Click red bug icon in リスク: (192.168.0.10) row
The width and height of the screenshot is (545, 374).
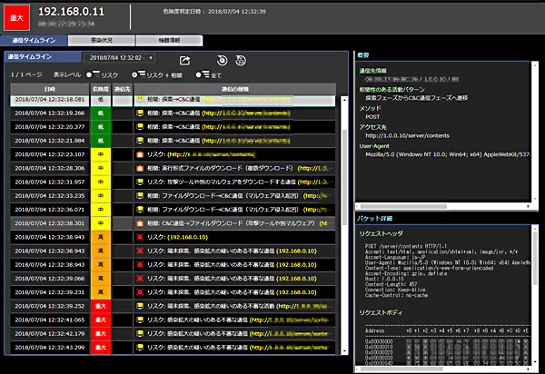[140, 237]
